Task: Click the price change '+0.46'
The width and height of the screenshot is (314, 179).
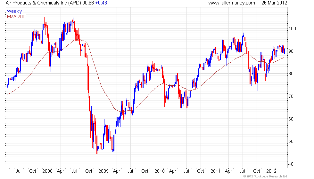Action: tap(101, 3)
